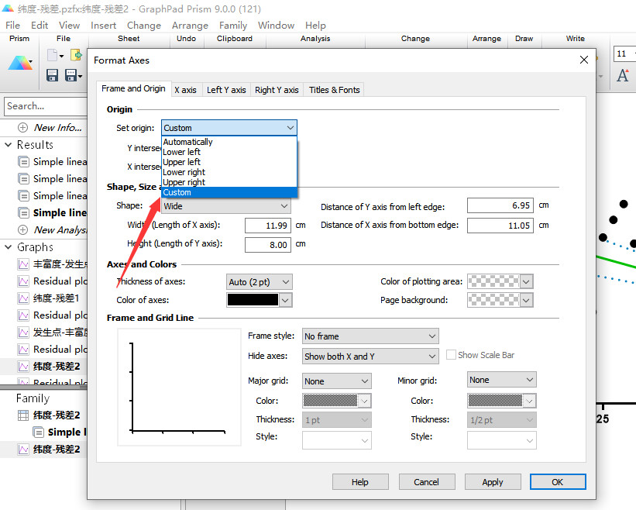Click graph icon beside 纬度-残差1
636x510 pixels.
tap(23, 298)
